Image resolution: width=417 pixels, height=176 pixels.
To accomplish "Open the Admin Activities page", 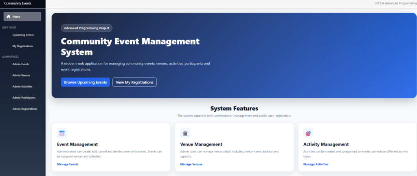I will click(22, 86).
